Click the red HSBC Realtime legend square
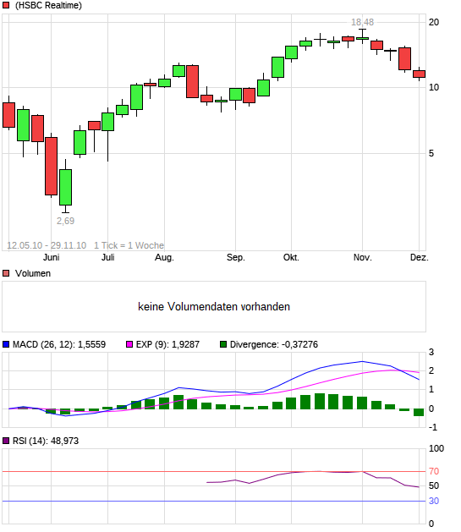The image size is (461, 532). point(6,5)
